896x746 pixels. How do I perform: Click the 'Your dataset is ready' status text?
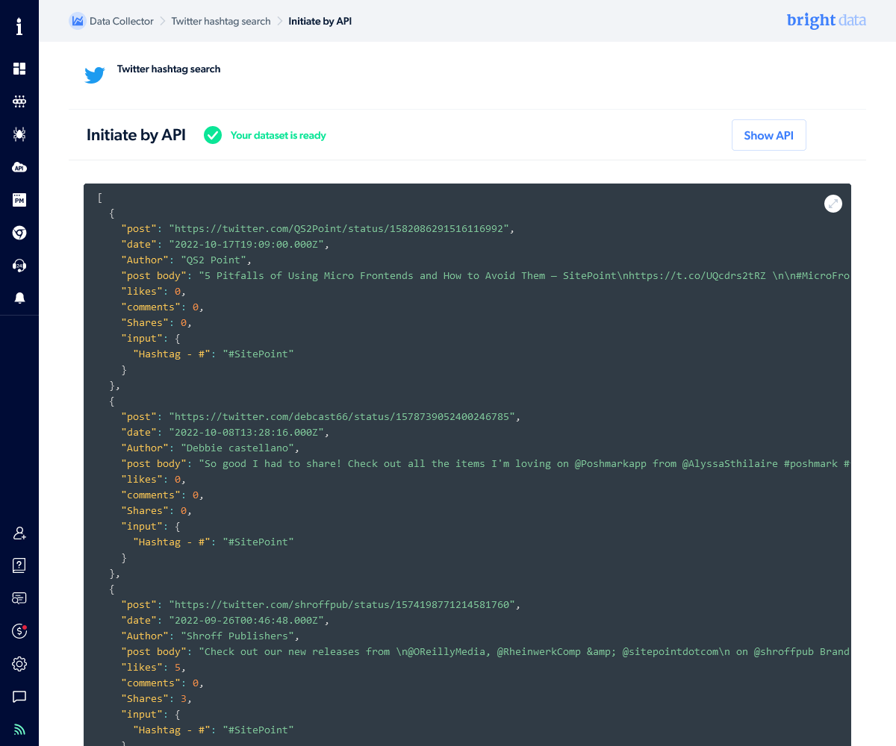[x=278, y=135]
